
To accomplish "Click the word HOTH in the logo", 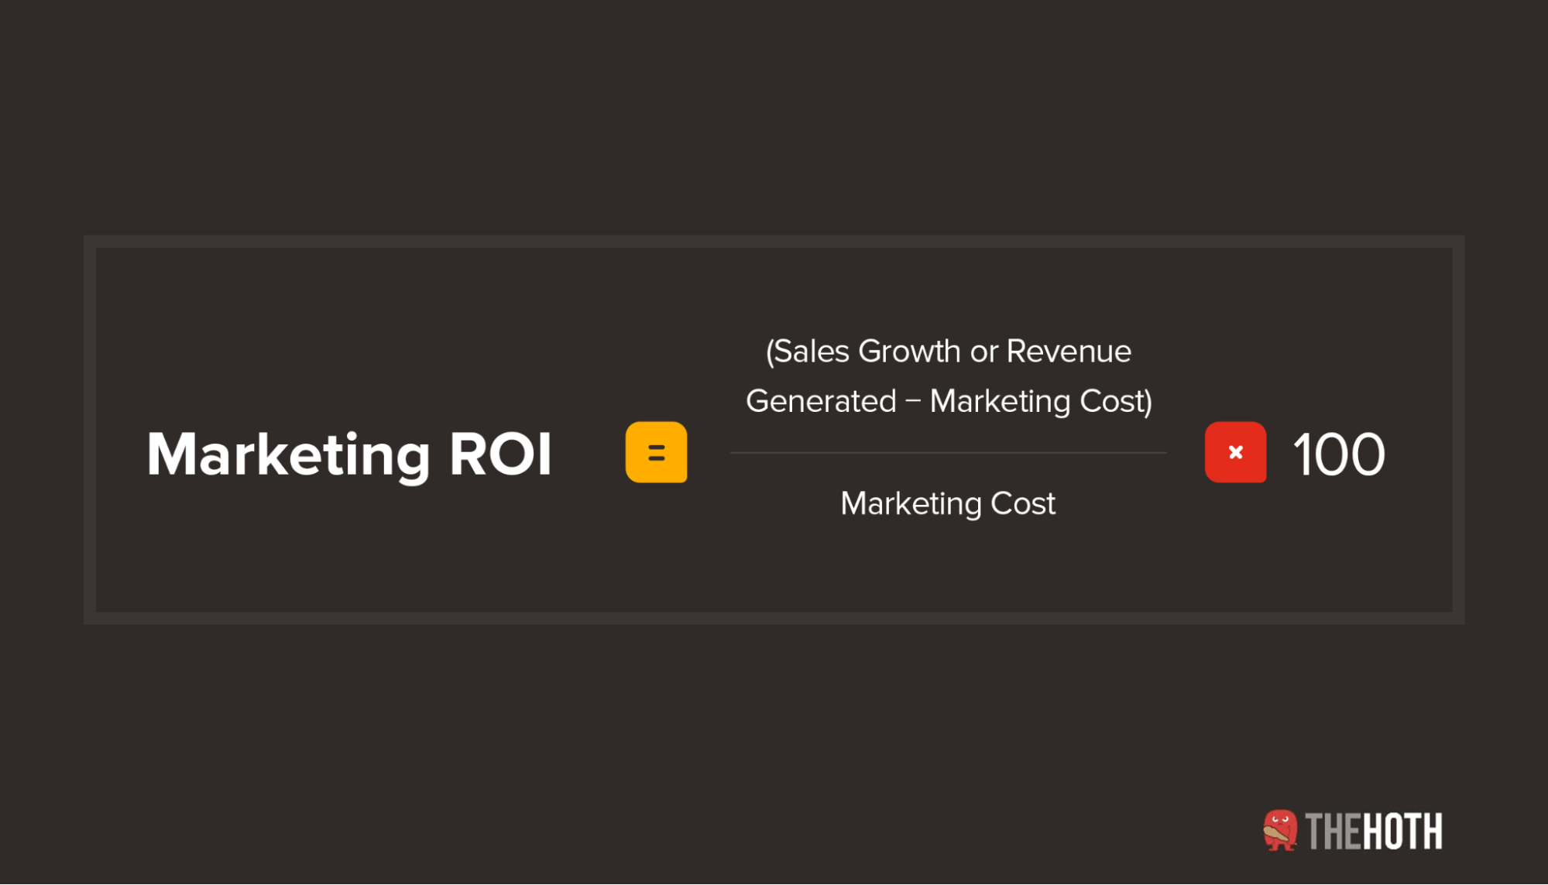I will (x=1402, y=832).
